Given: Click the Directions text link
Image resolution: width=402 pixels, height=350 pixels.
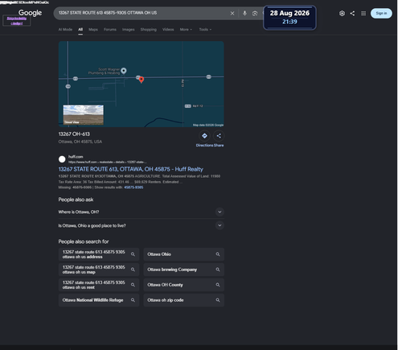Looking at the screenshot, I should (204, 146).
